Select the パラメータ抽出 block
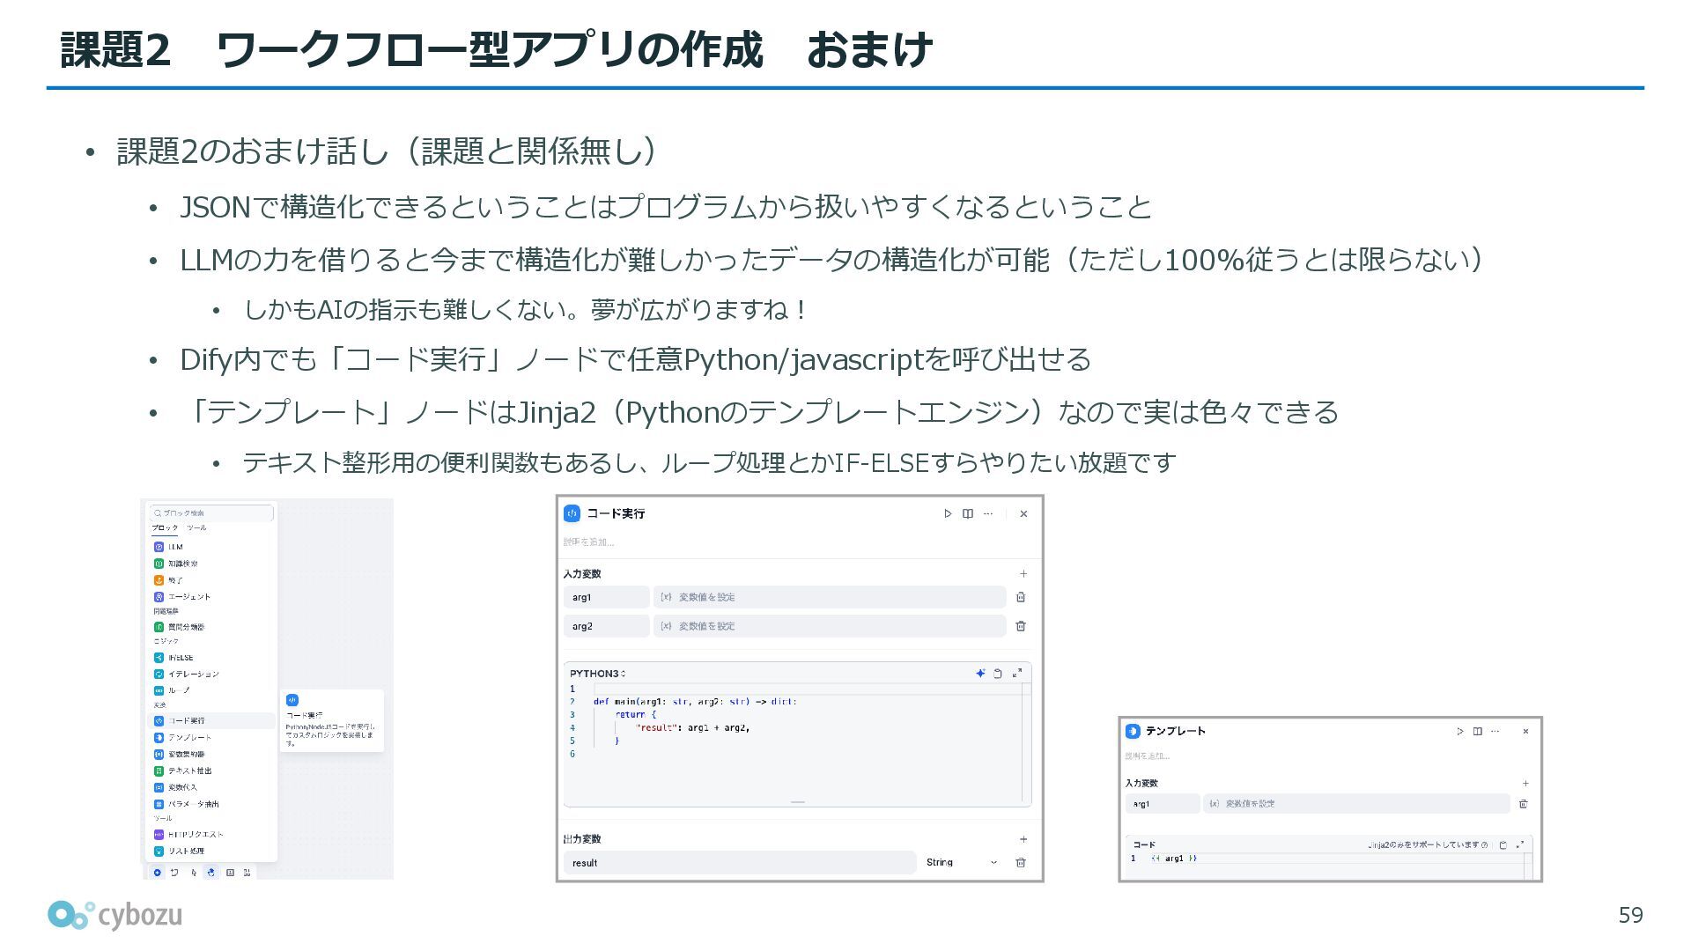1691x951 pixels. (x=212, y=805)
